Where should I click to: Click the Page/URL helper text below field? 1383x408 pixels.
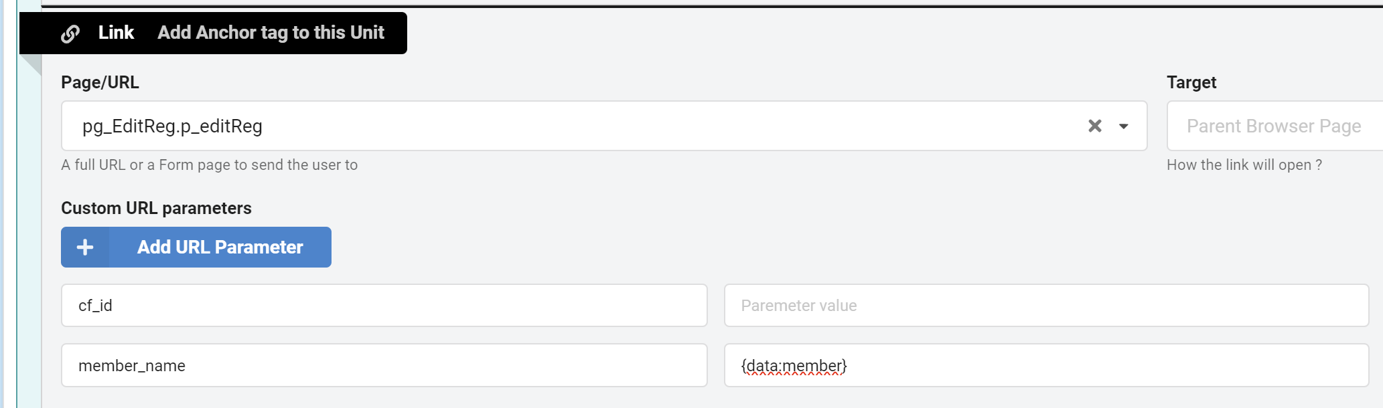209,165
